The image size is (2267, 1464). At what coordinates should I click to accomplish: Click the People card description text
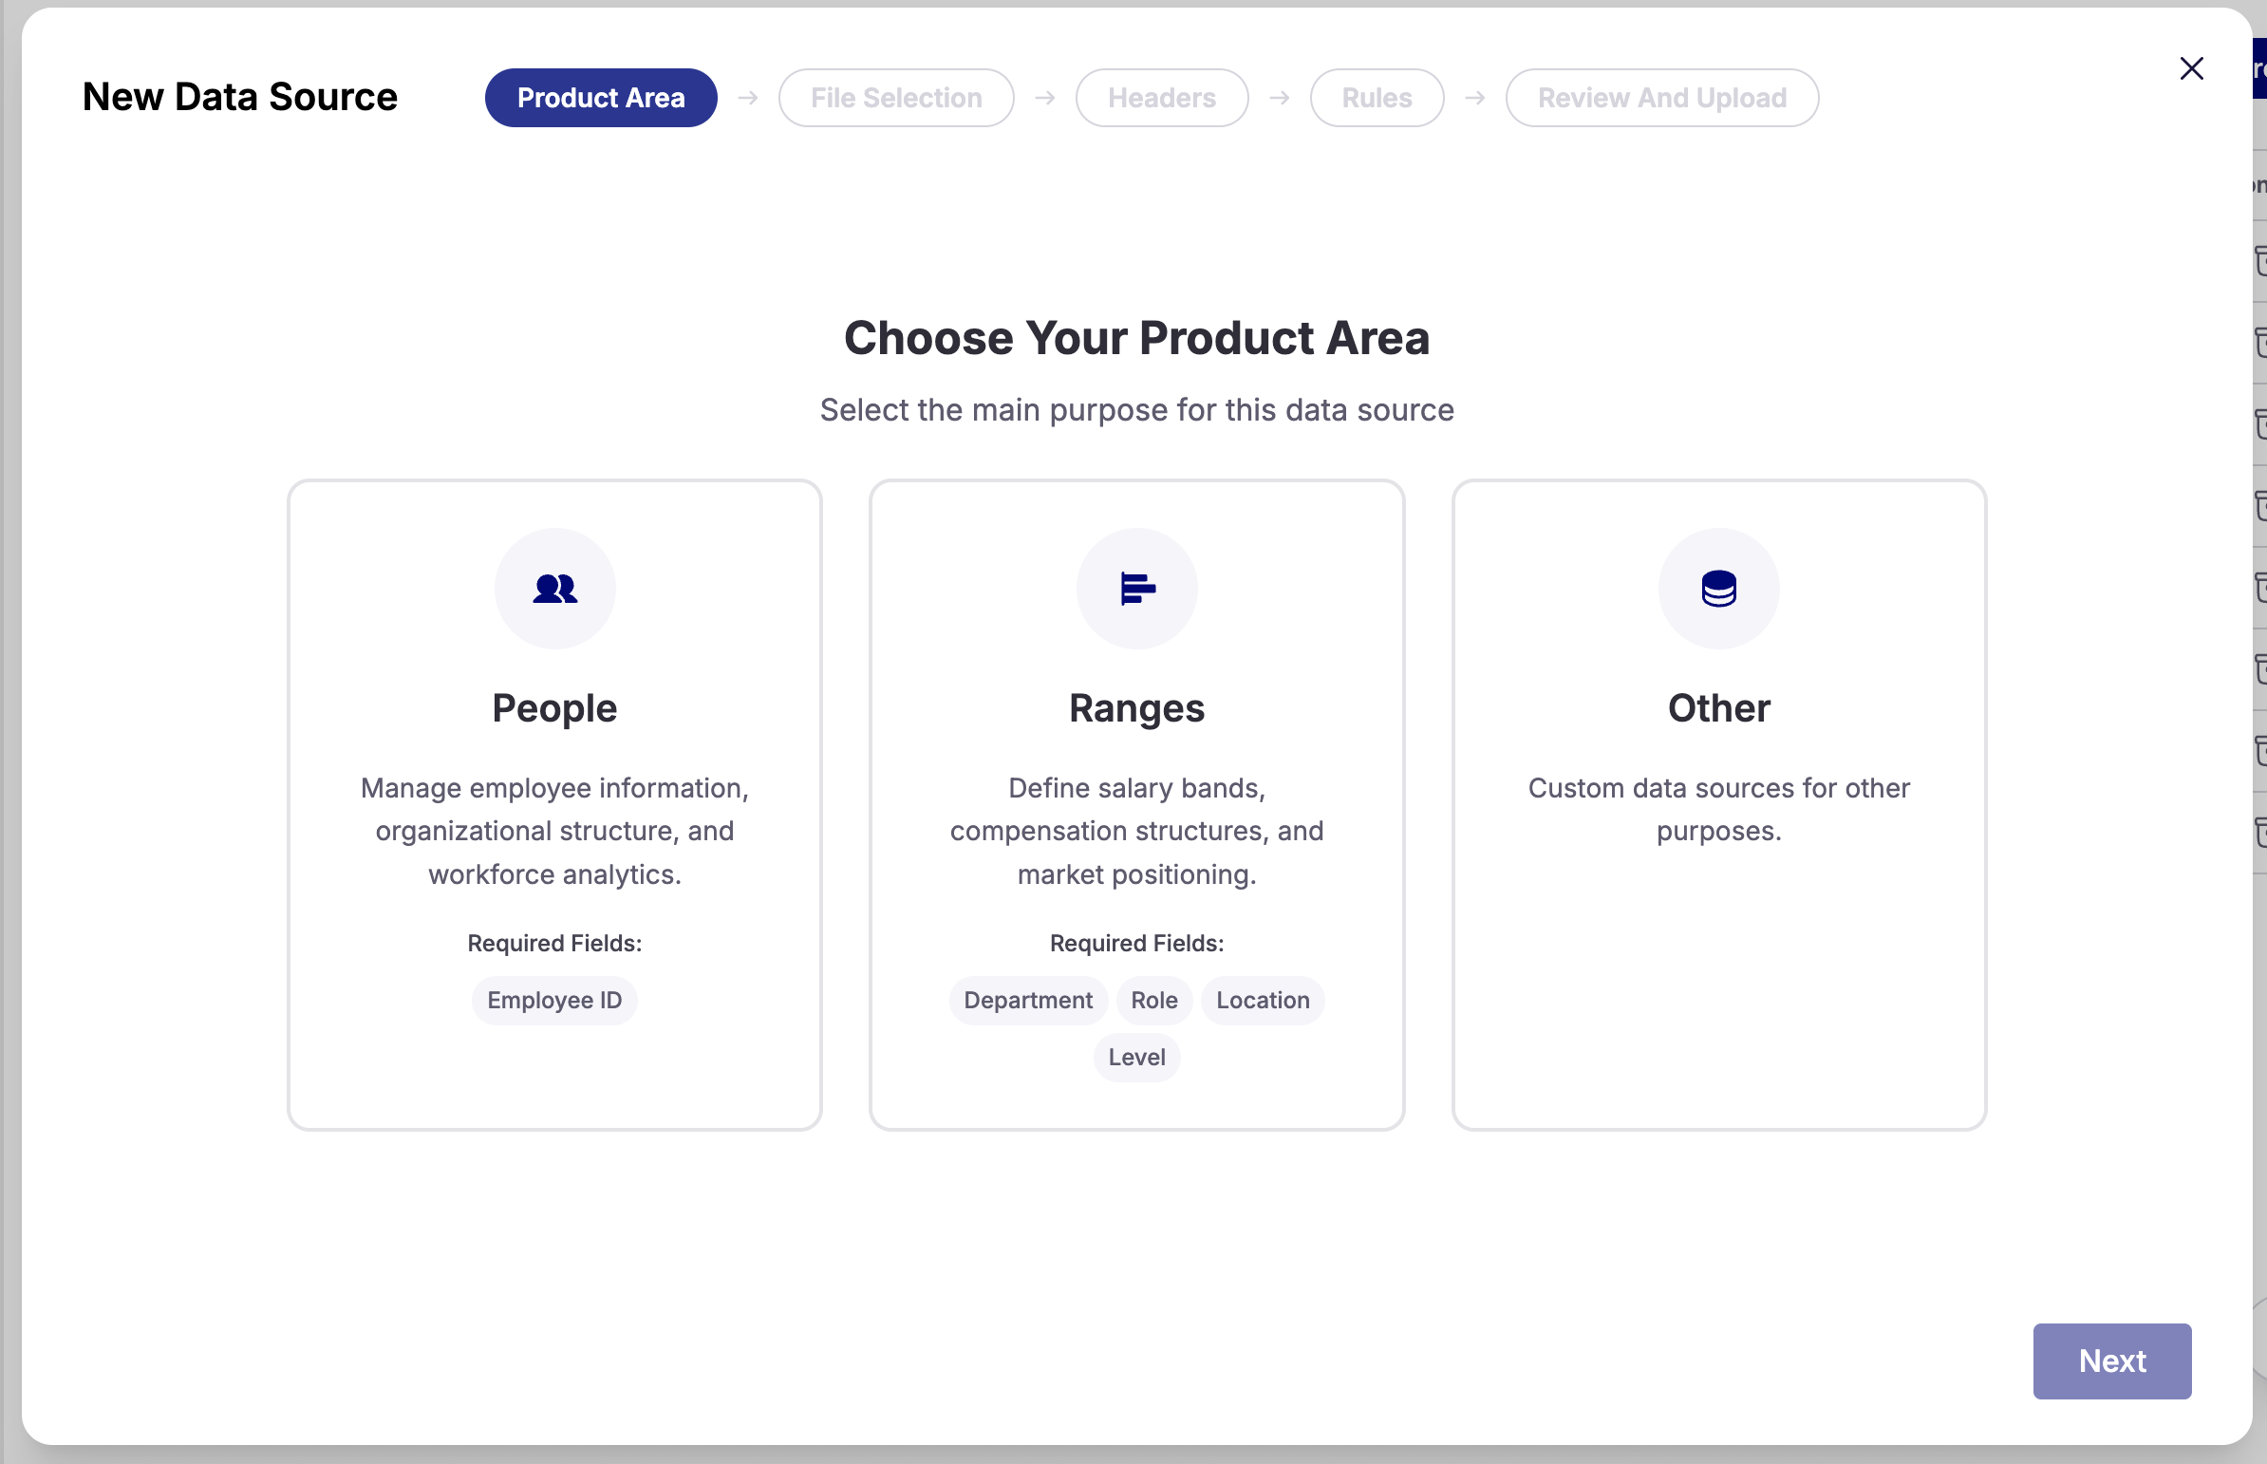pos(554,831)
